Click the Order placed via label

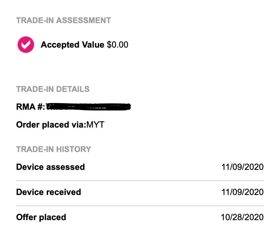pos(51,125)
